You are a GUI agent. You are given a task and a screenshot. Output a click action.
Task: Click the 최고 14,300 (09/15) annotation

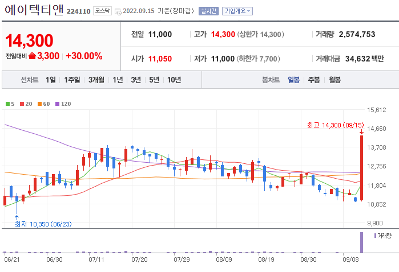(x=336, y=125)
